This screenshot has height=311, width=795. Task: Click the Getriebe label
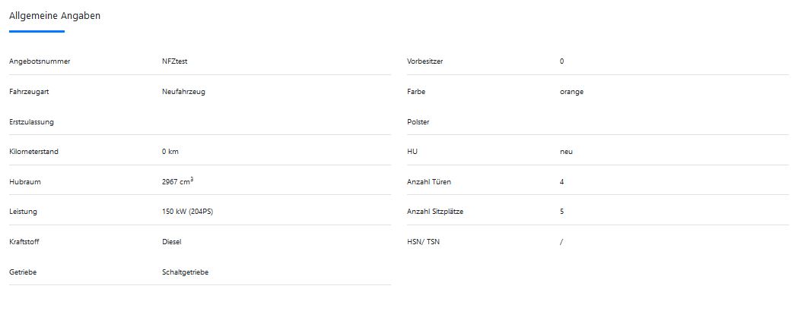pyautogui.click(x=23, y=272)
